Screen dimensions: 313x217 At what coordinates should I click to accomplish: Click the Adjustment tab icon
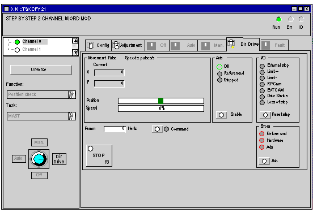coord(116,45)
